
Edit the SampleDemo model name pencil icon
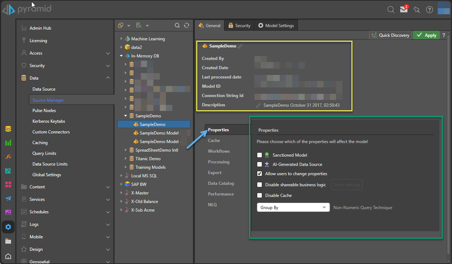[x=240, y=46]
